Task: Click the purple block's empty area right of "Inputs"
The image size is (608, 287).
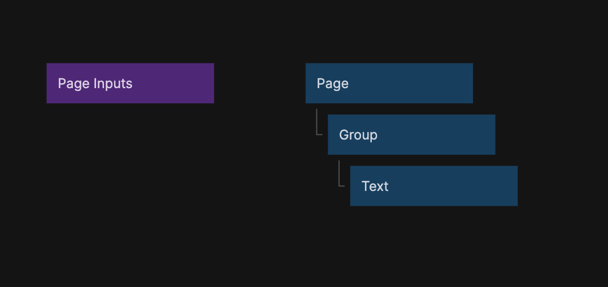Action: tap(175, 83)
